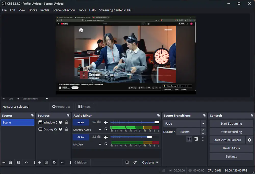255x174 pixels.
Task: Pop out the Controls dock
Action: coord(252,115)
